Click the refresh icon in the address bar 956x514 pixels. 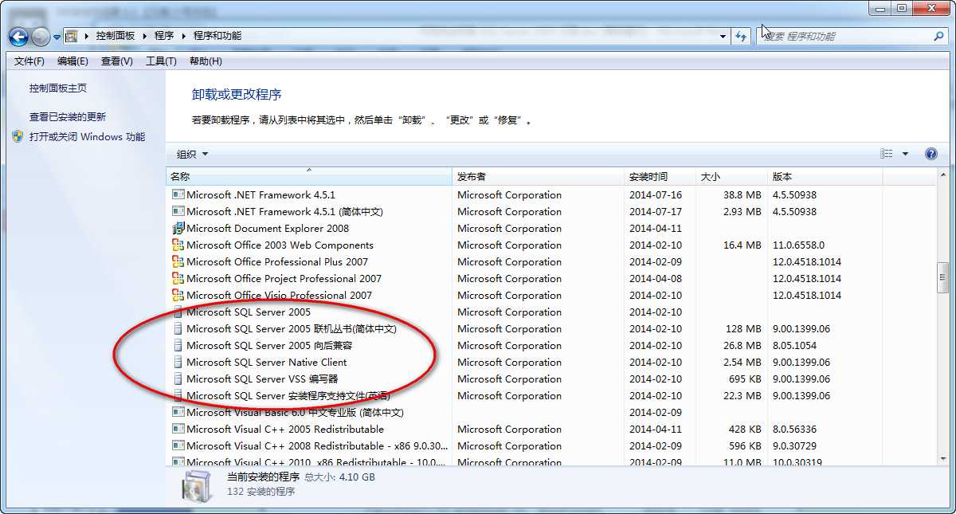[741, 36]
